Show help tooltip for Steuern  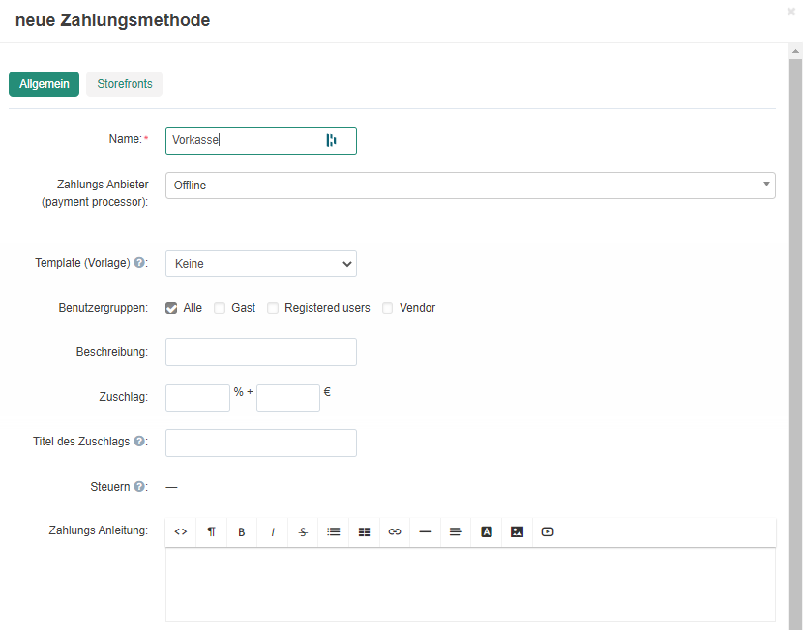click(x=138, y=486)
